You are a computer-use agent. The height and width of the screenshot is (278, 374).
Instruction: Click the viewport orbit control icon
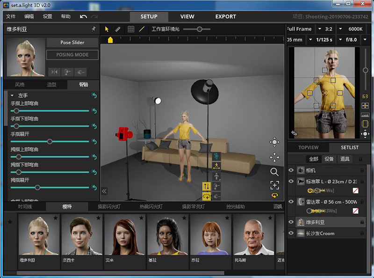pyautogui.click(x=274, y=142)
